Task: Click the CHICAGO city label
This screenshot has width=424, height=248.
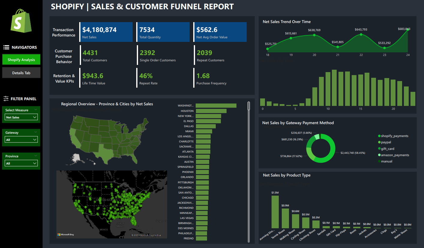Action: pos(188,198)
